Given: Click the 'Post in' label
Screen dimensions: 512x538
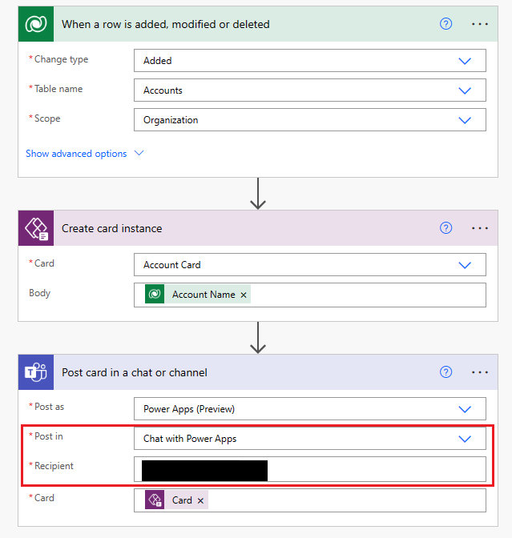Looking at the screenshot, I should [x=49, y=436].
